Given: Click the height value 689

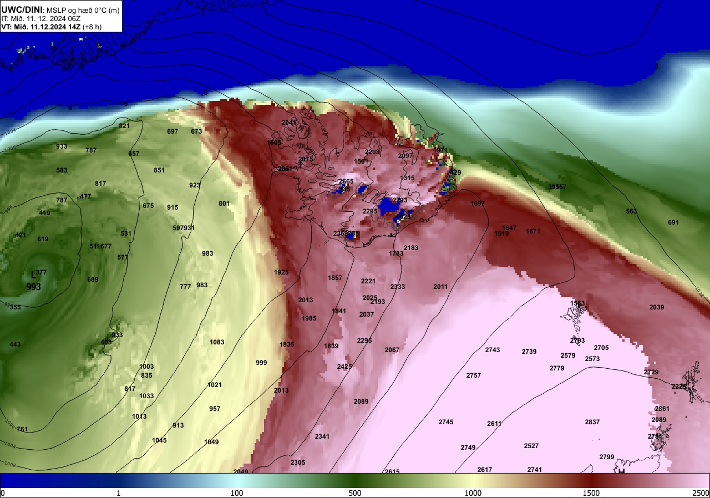Looking at the screenshot, I should click(93, 280).
